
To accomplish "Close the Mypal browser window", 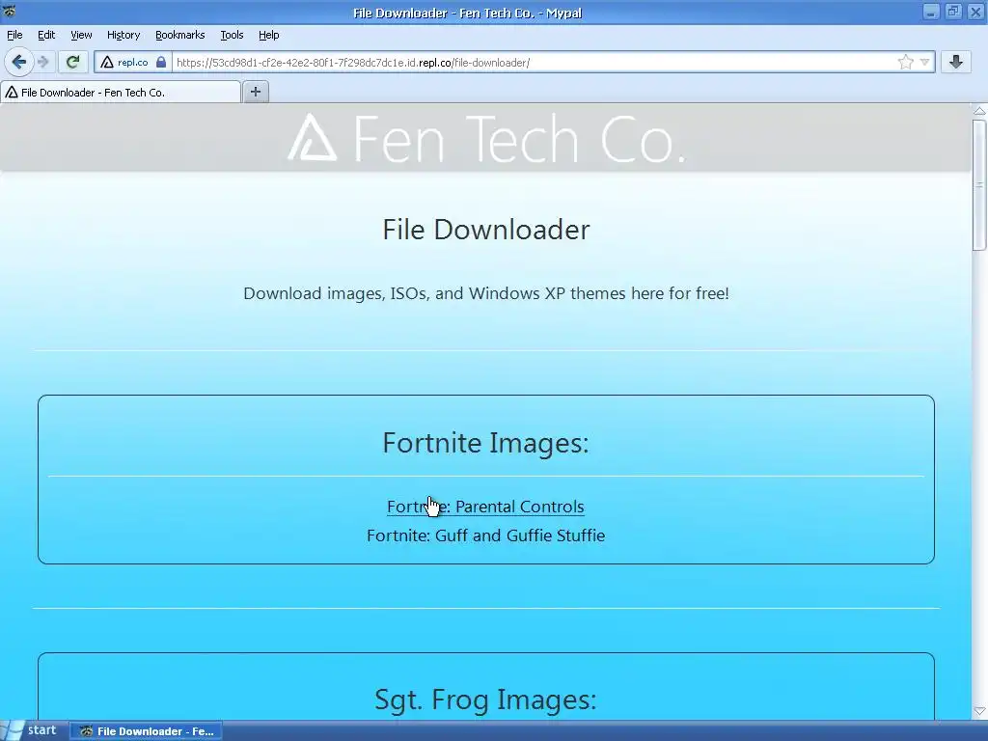I will click(x=975, y=12).
